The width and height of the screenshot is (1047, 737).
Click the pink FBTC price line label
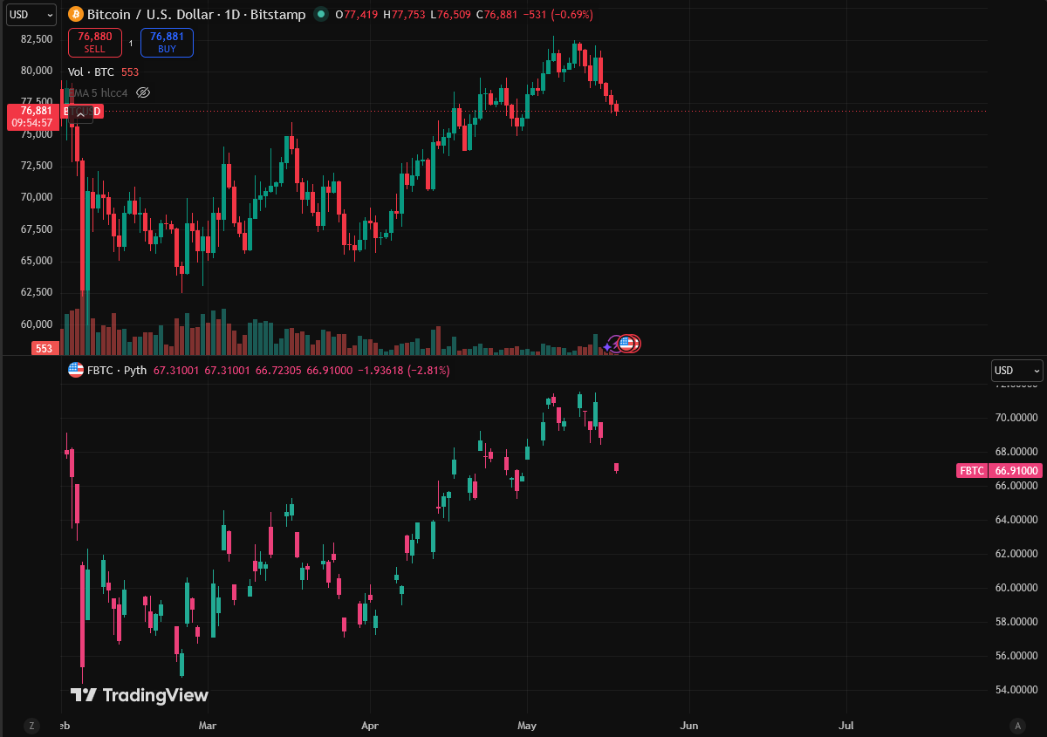click(x=972, y=470)
